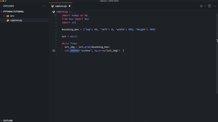This screenshot has width=218, height=122.
Task: Click the Python icon on the capture.py tab
Action: pyautogui.click(x=52, y=6)
